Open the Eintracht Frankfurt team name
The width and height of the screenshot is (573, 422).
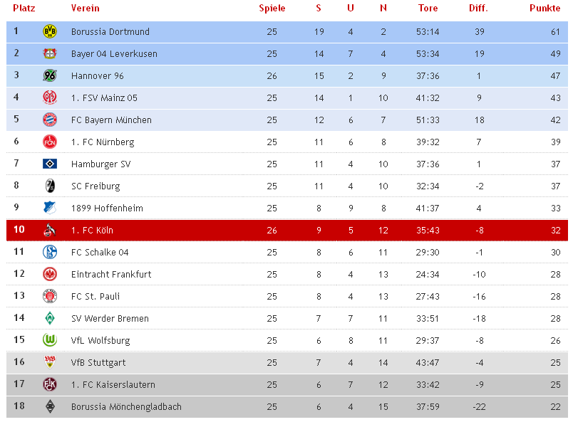111,274
